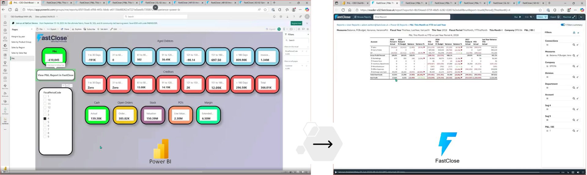Switch to PnL - CEO Dashboard tab, left browser
Image resolution: width=587 pixels, height=175 pixels.
[24, 3]
